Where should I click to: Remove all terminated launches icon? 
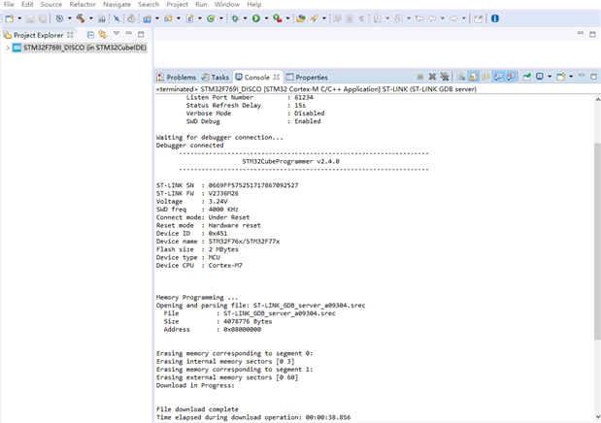445,77
